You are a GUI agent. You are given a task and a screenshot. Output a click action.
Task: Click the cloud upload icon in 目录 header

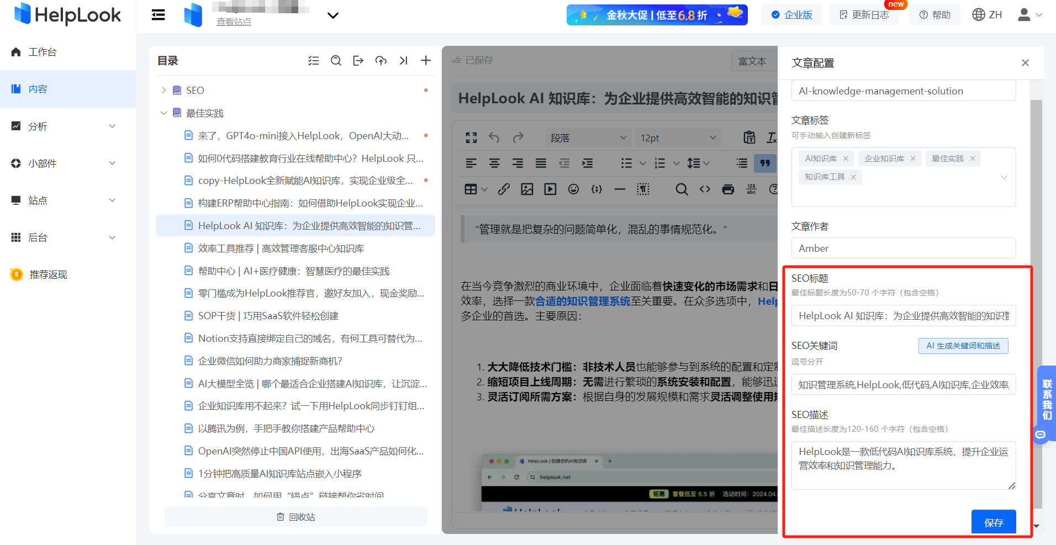point(381,61)
